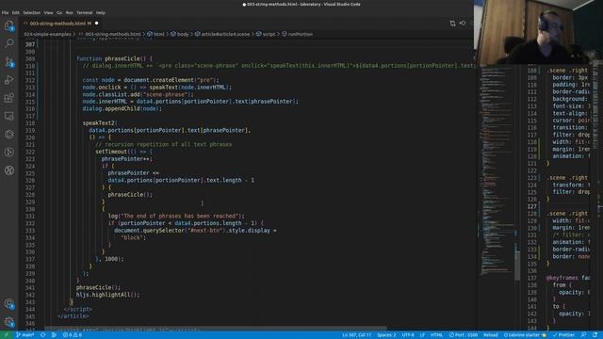Screen dimensions: 603x339
Task: Open notifications bell in status bar
Action: click(595, 335)
